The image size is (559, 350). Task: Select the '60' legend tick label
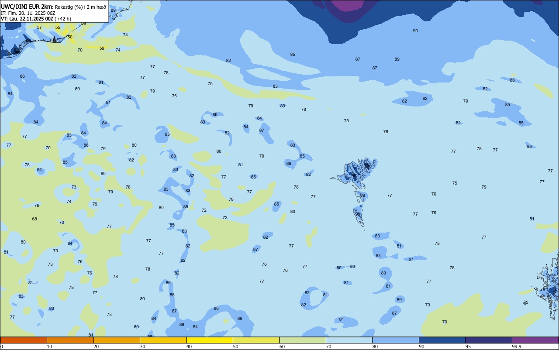[282, 347]
